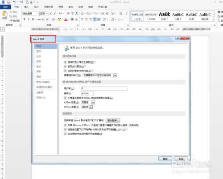Image resolution: width=223 pixels, height=179 pixels.
Task: Click Cancel button in Word Options
Action: [181, 159]
